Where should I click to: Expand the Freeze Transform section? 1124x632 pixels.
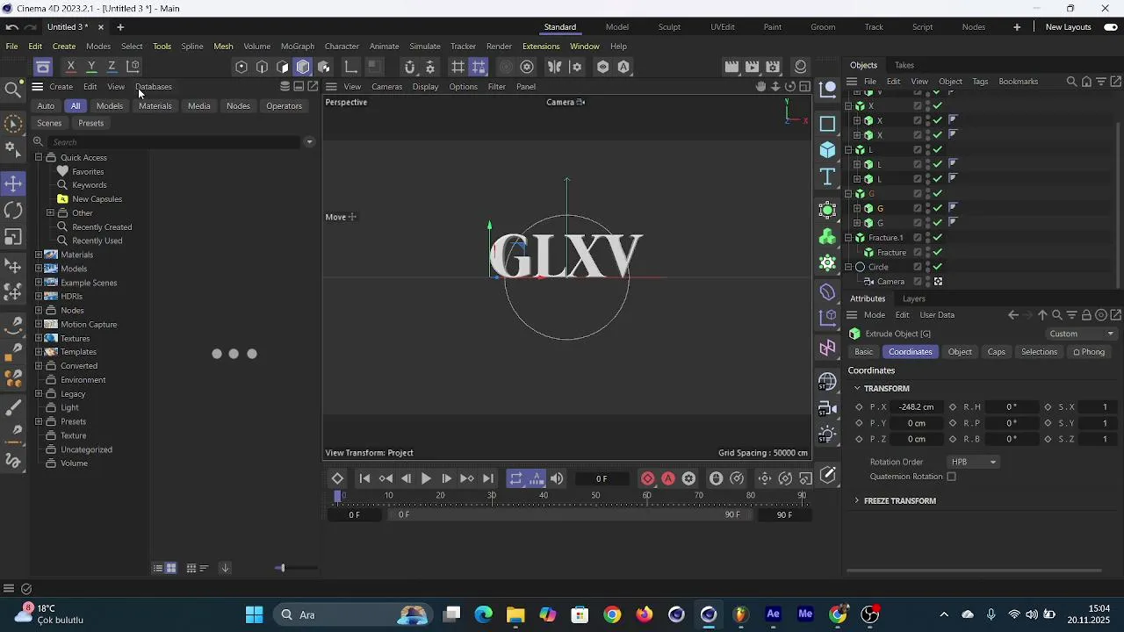tap(857, 500)
